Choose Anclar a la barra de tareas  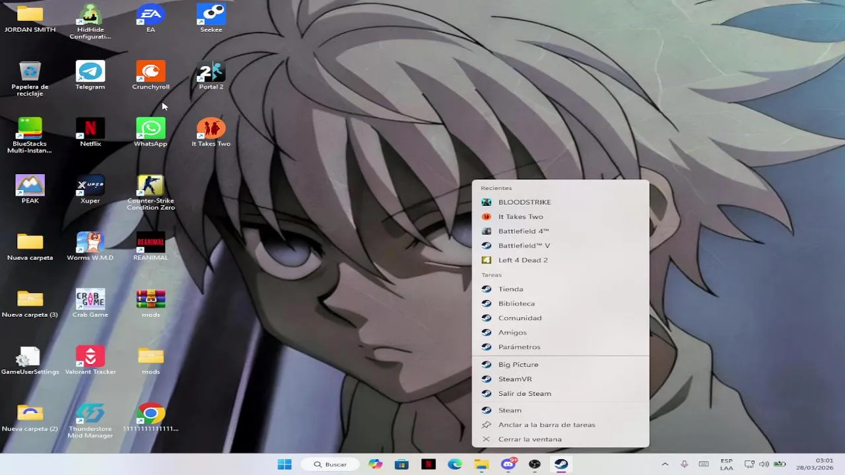[x=560, y=425]
